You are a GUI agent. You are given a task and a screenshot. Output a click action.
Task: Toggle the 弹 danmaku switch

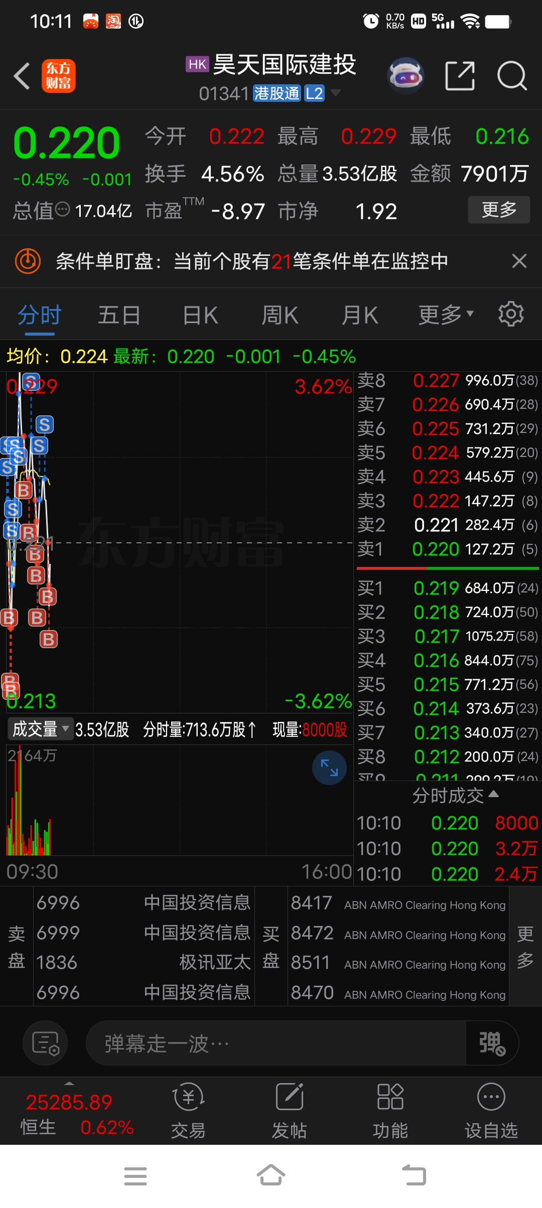[x=492, y=1043]
